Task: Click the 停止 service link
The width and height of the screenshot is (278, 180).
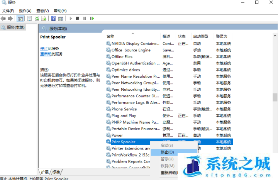Action: [x=44, y=48]
